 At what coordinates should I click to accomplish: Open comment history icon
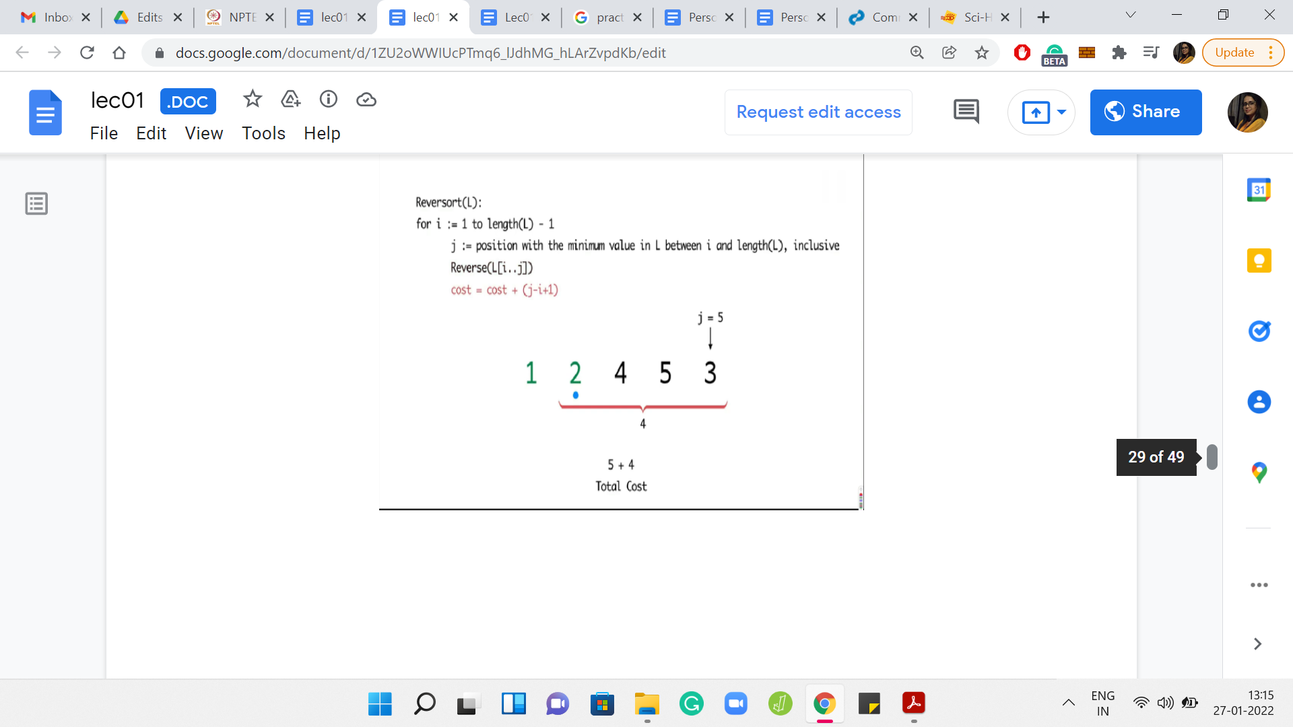[966, 112]
